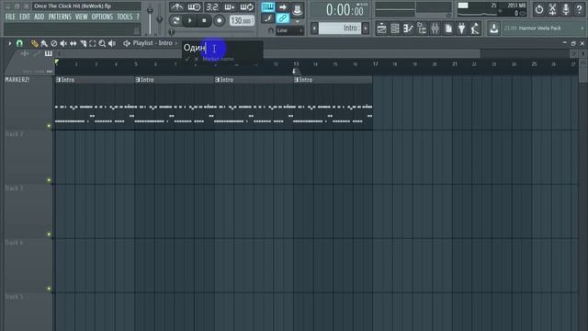Click the Harmor Veela Pack news item
Image resolution: width=588 pixels, height=331 pixels.
[539, 29]
